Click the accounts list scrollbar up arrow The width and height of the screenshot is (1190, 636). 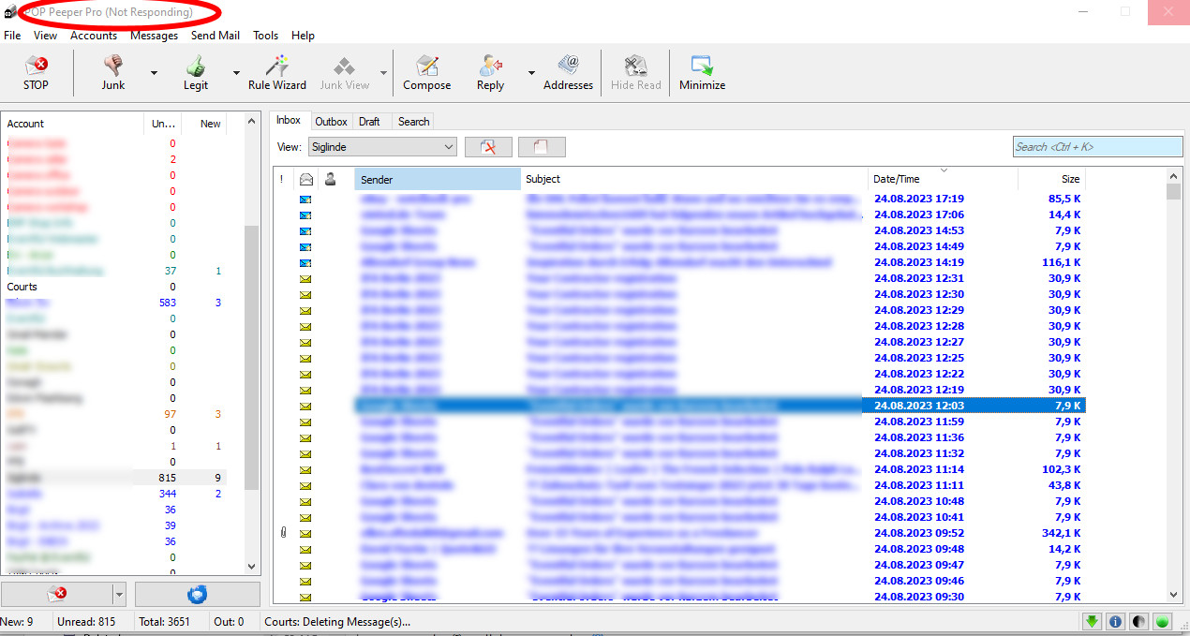[x=251, y=122]
